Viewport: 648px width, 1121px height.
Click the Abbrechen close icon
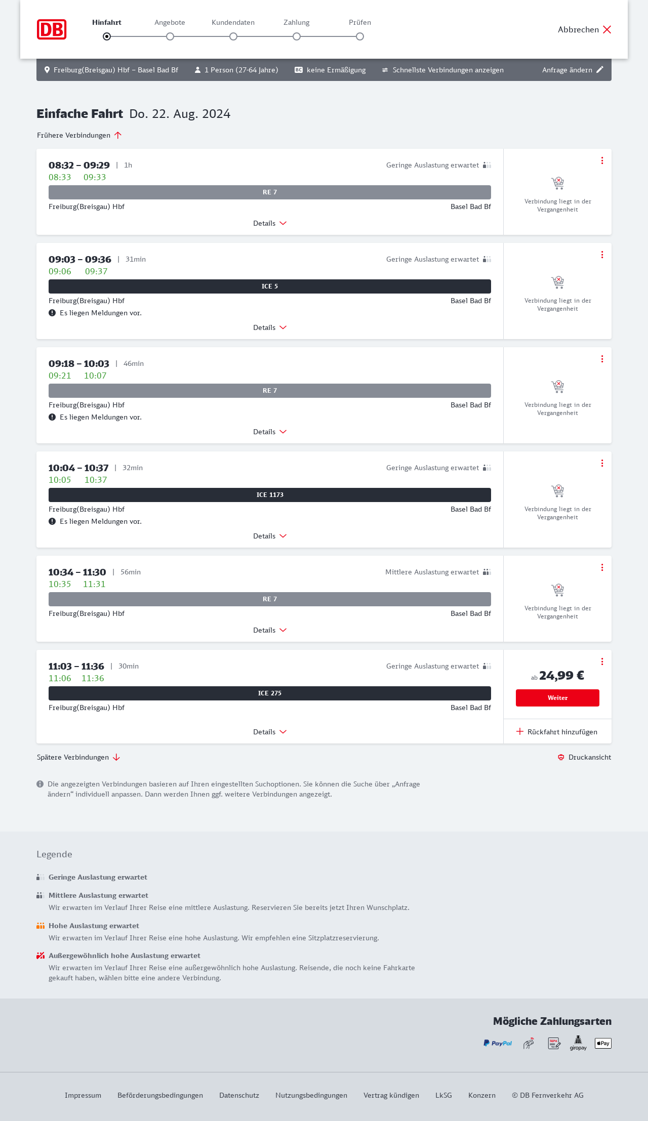click(607, 29)
